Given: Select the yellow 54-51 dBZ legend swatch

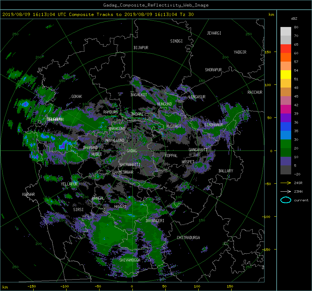Looking at the screenshot, I should coord(286,75).
